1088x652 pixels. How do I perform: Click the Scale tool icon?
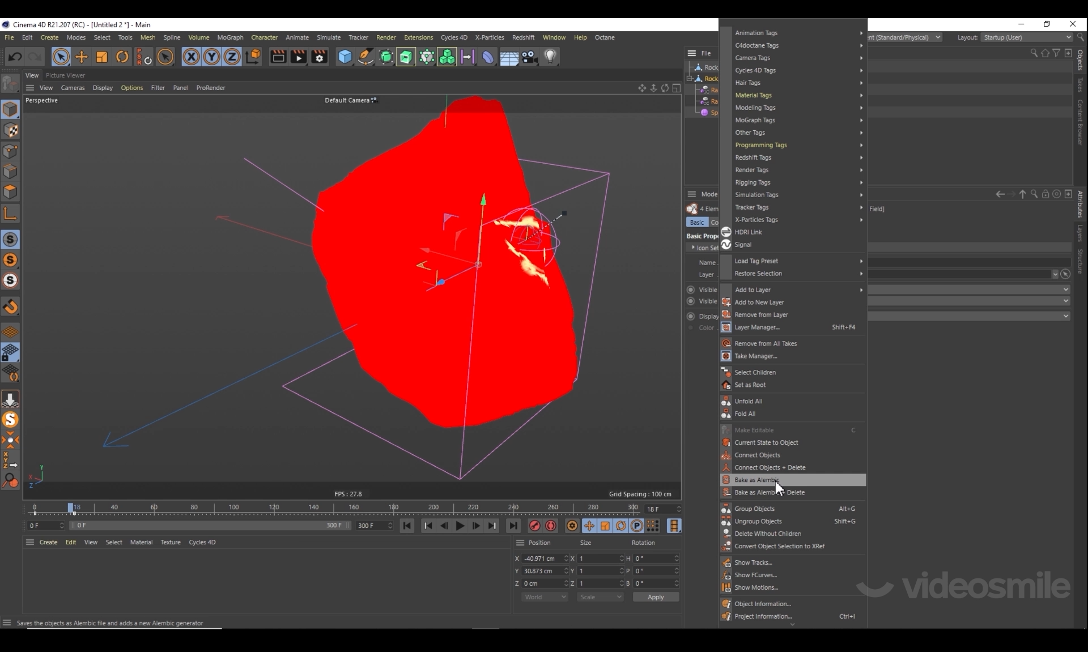[x=102, y=57]
